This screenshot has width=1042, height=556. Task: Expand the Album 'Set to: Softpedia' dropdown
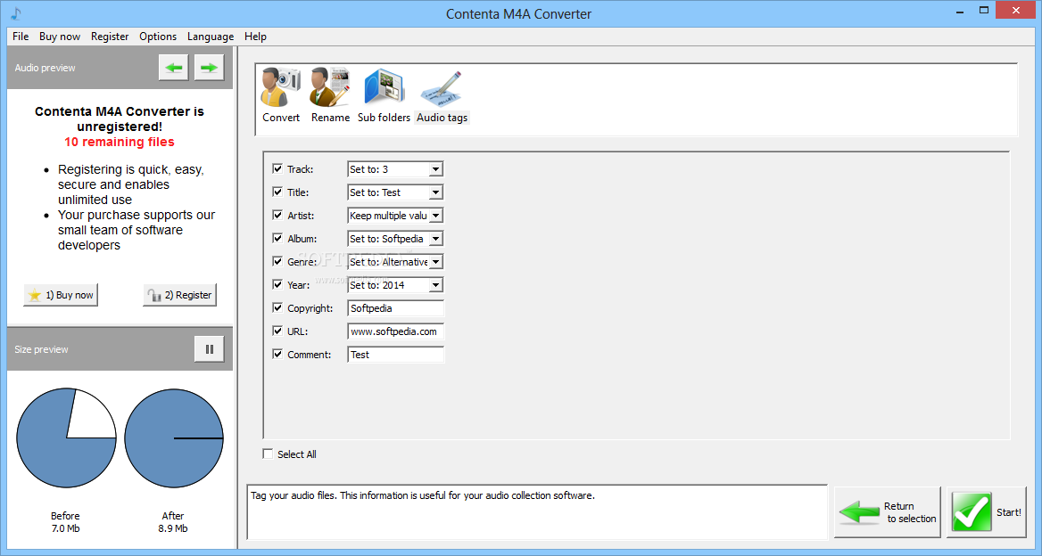click(x=435, y=239)
